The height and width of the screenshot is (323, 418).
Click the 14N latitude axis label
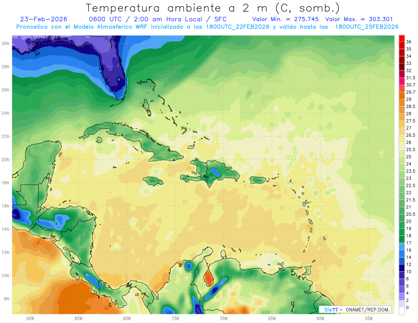pyautogui.click(x=6, y=229)
